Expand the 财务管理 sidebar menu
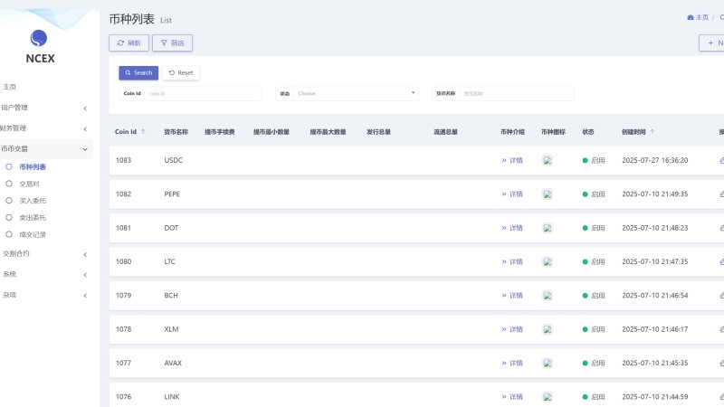Viewport: 724px width, 407px height. tap(46, 128)
